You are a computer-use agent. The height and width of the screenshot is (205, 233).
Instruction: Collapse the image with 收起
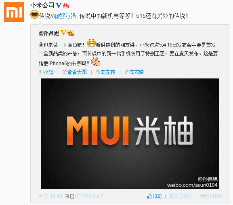pyautogui.click(x=46, y=72)
